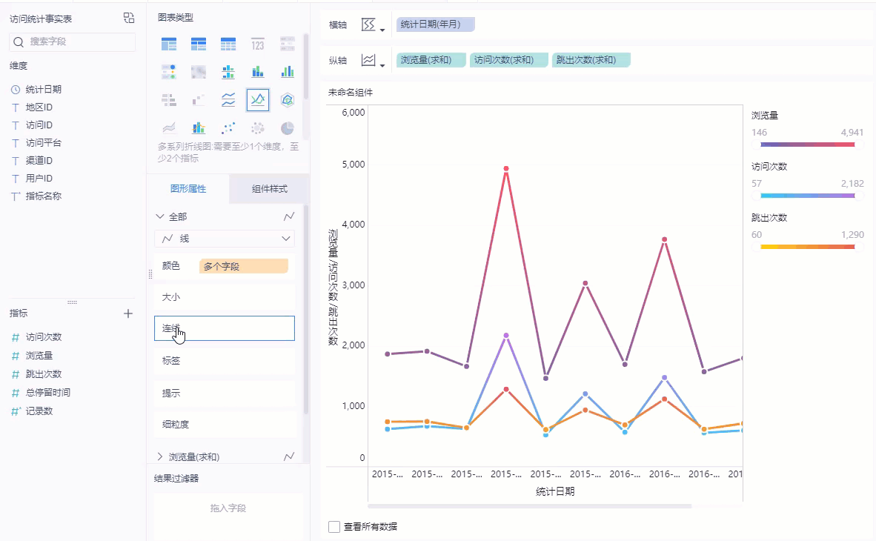Collapse the 全部 section

pyautogui.click(x=160, y=216)
